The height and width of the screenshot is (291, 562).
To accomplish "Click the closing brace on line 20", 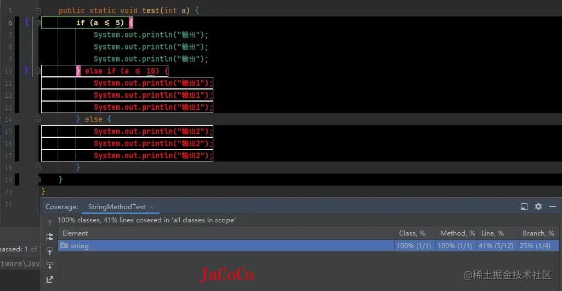I will (x=43, y=192).
